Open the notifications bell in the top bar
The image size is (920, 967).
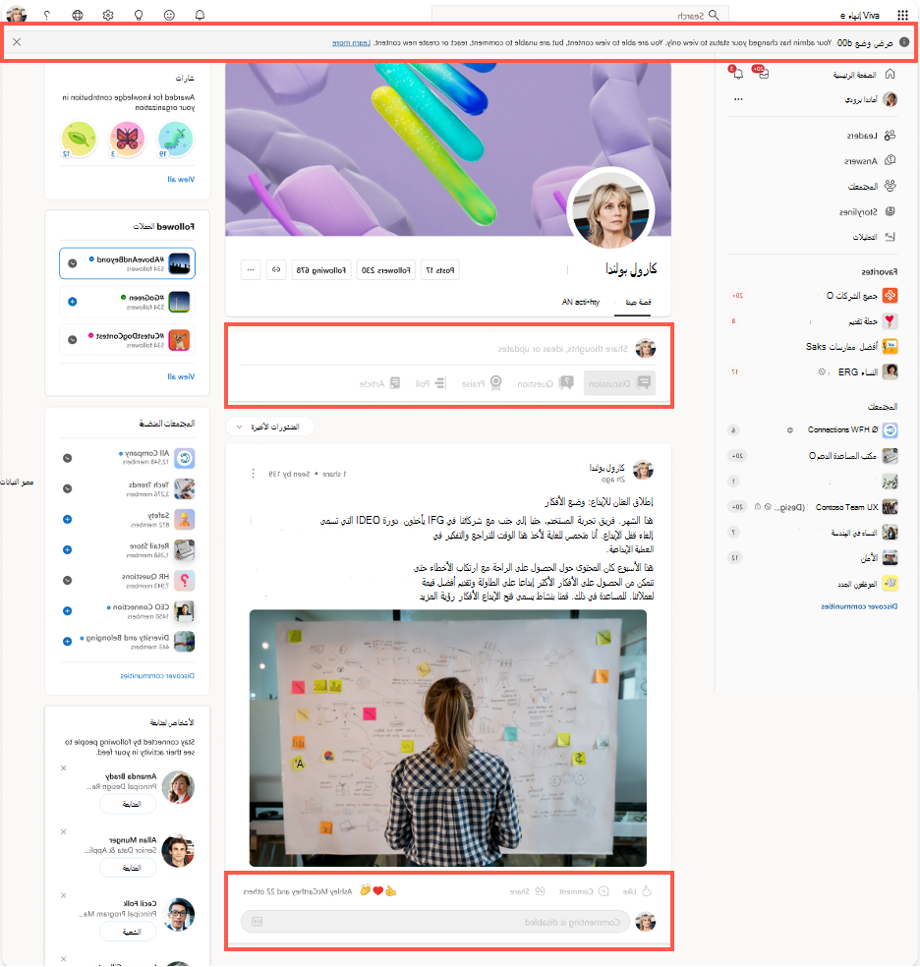[x=200, y=15]
